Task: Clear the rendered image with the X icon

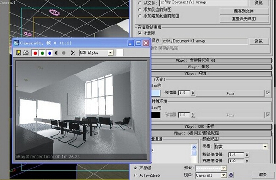Action: [x=73, y=53]
